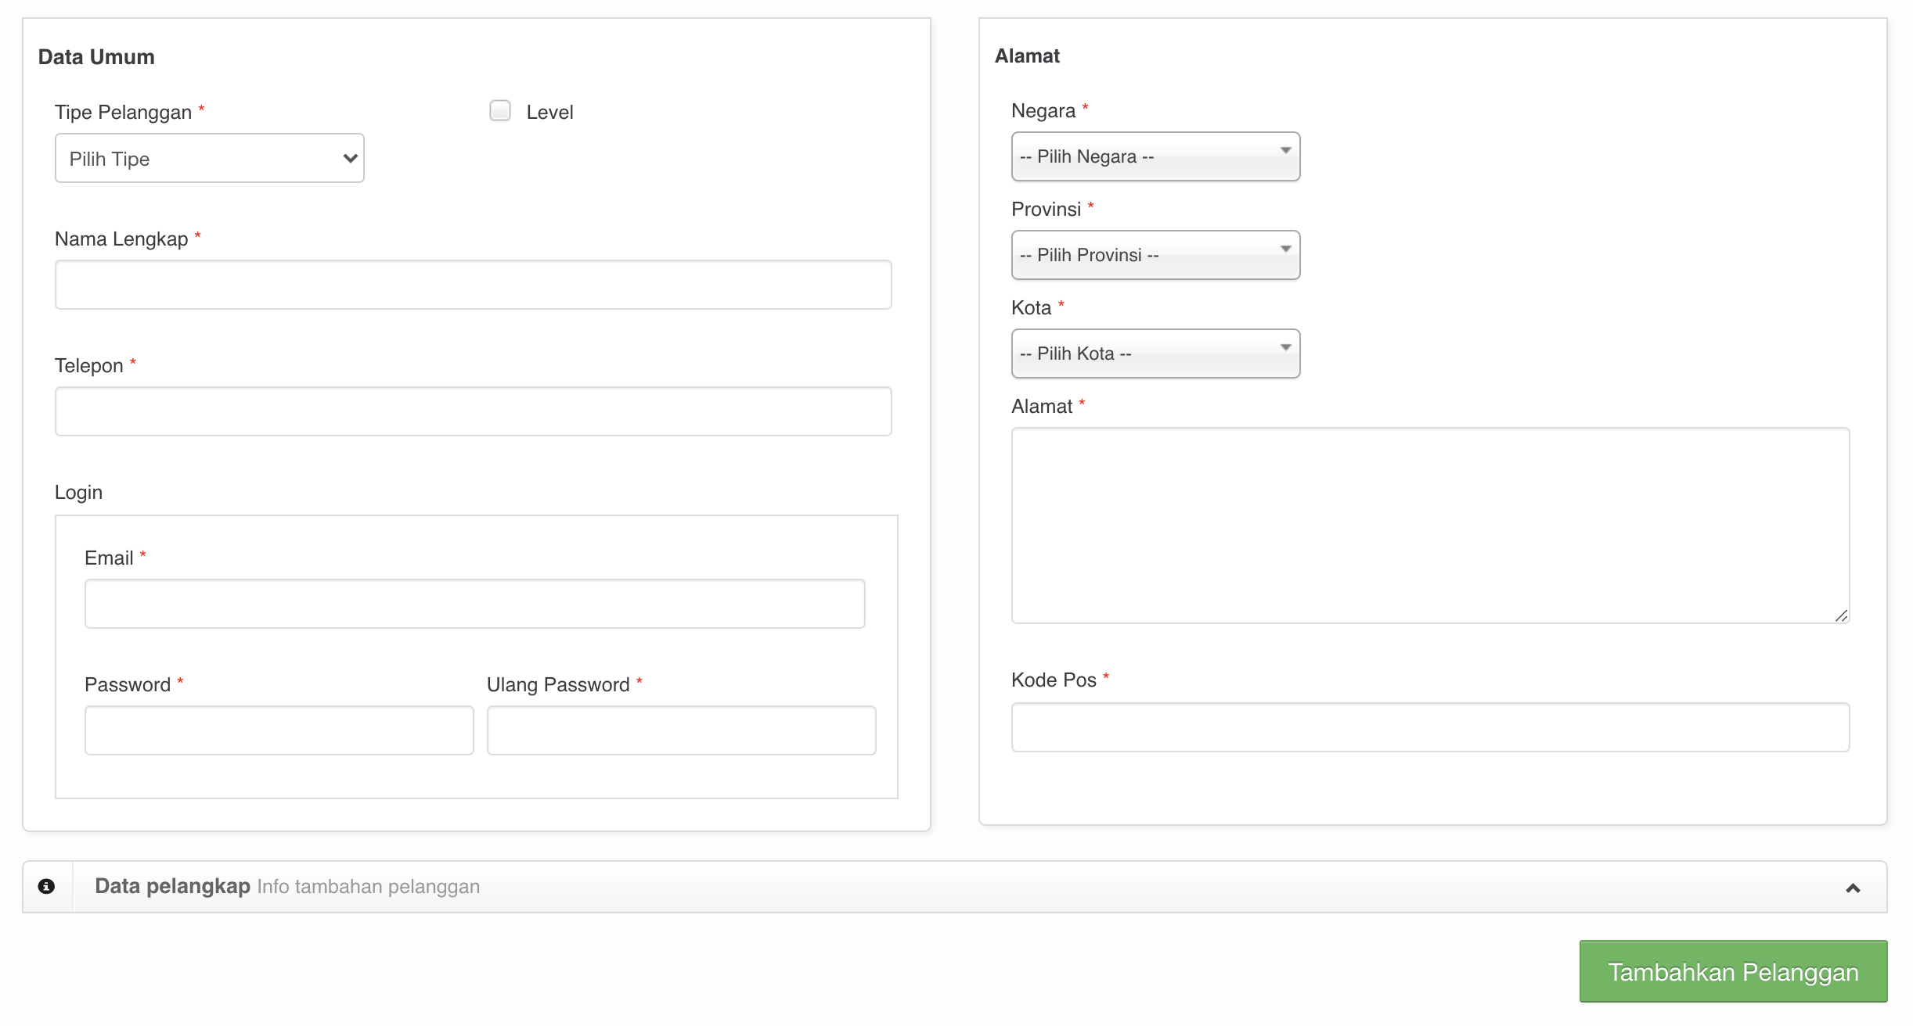1913x1026 pixels.
Task: Click the info icon beside Data pelengkap
Action: (x=46, y=886)
